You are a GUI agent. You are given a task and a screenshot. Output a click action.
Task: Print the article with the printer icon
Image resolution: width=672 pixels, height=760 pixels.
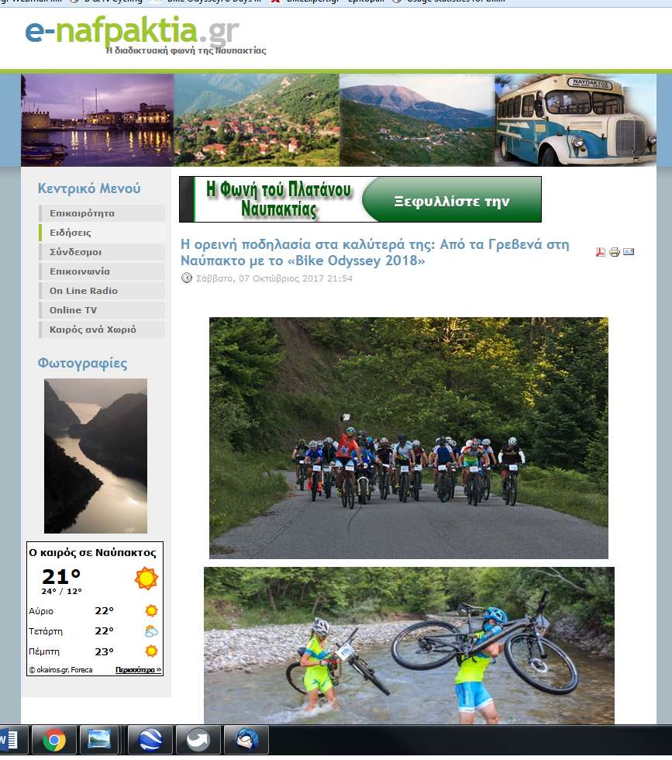(615, 251)
